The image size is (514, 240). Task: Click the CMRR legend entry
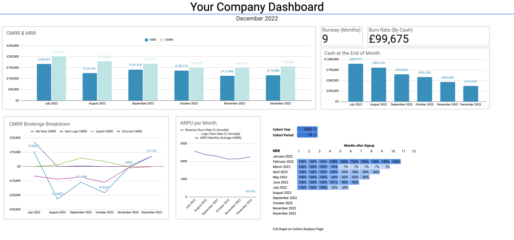point(166,40)
